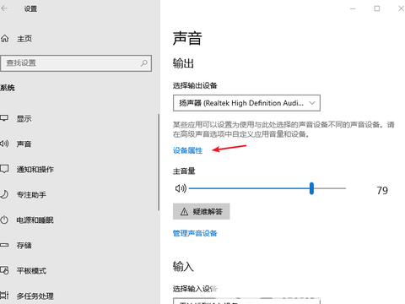Select 声音 in the sidebar
Image resolution: width=405 pixels, height=304 pixels.
click(24, 144)
